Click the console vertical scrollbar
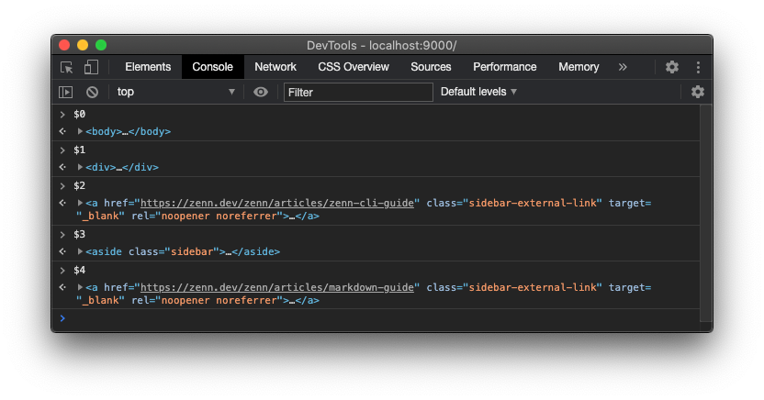764x400 pixels. [x=705, y=211]
